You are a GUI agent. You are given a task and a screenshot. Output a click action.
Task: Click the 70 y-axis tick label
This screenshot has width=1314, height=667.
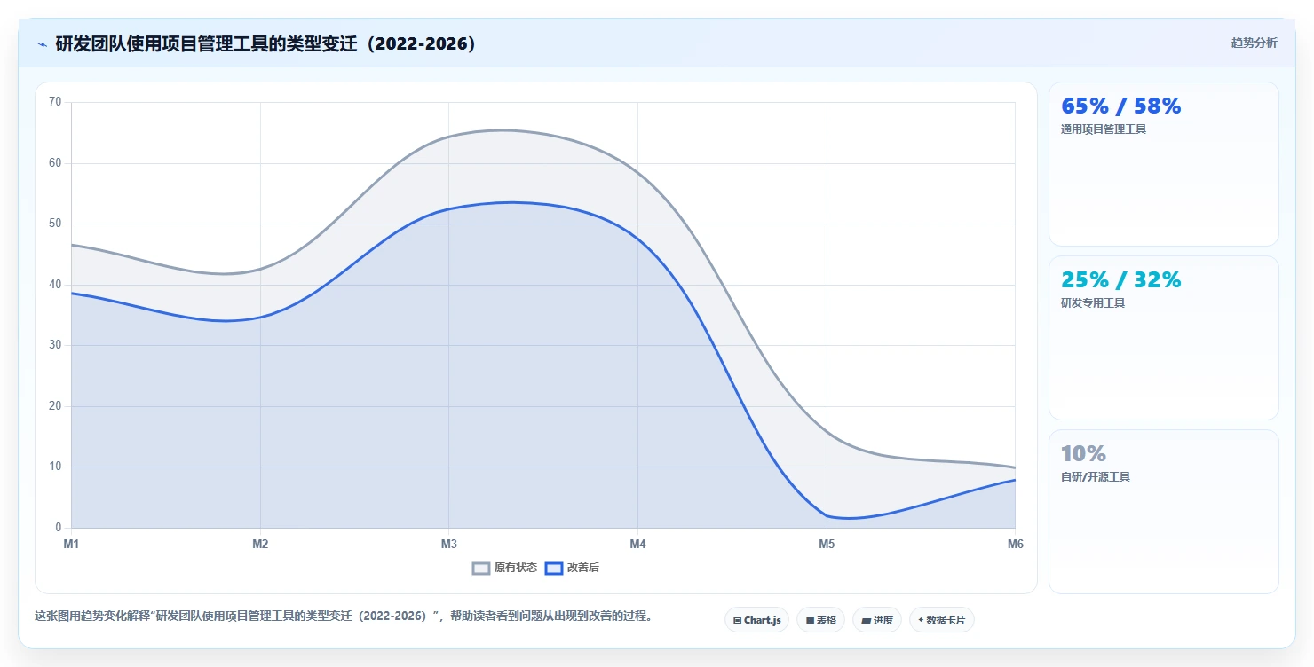coord(55,102)
